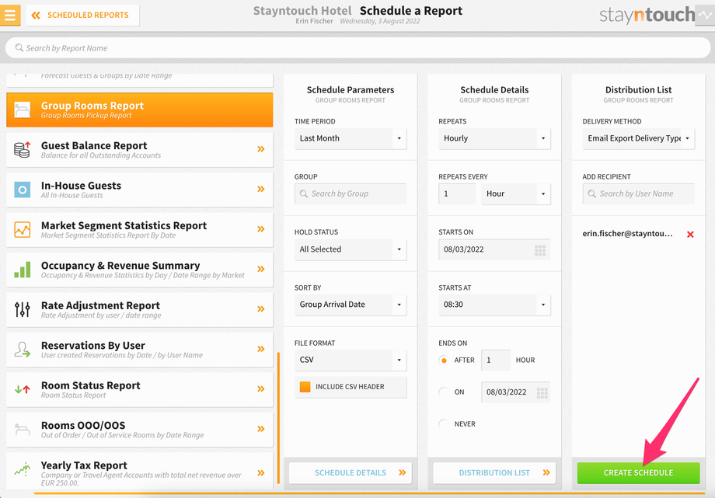Image resolution: width=715 pixels, height=498 pixels.
Task: Click the Reservations By User title
Action: tap(93, 345)
